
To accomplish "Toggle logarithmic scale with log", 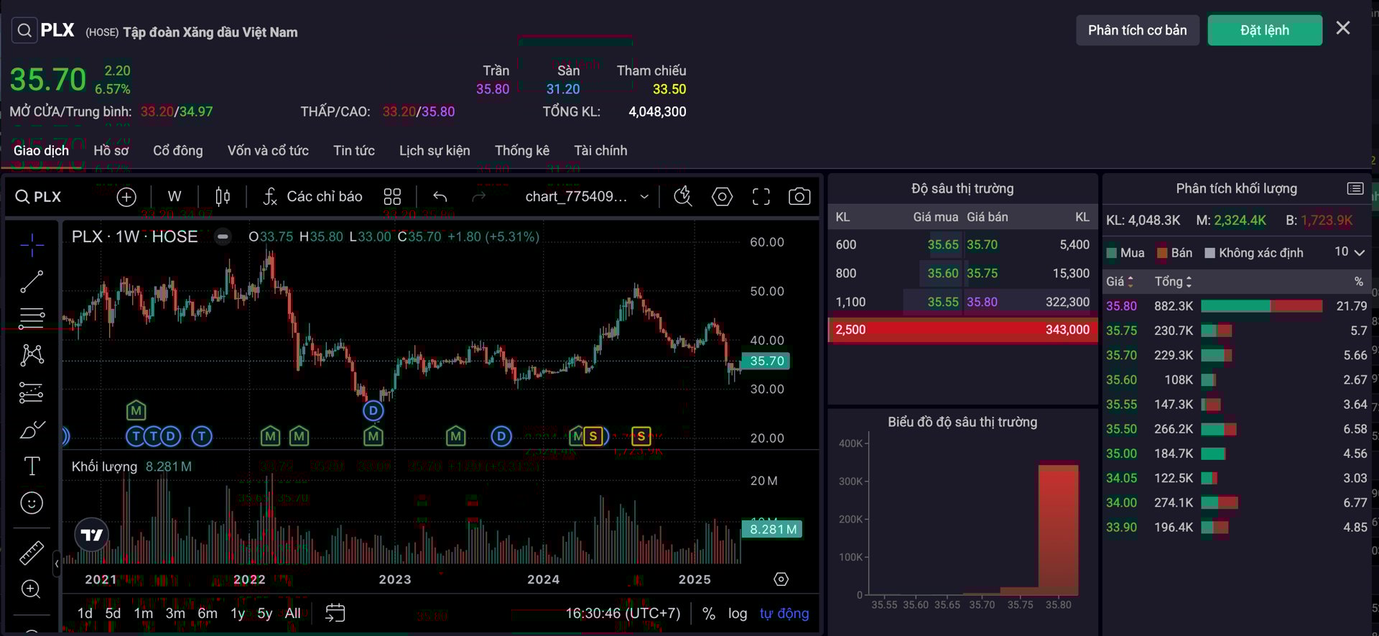I will [737, 613].
